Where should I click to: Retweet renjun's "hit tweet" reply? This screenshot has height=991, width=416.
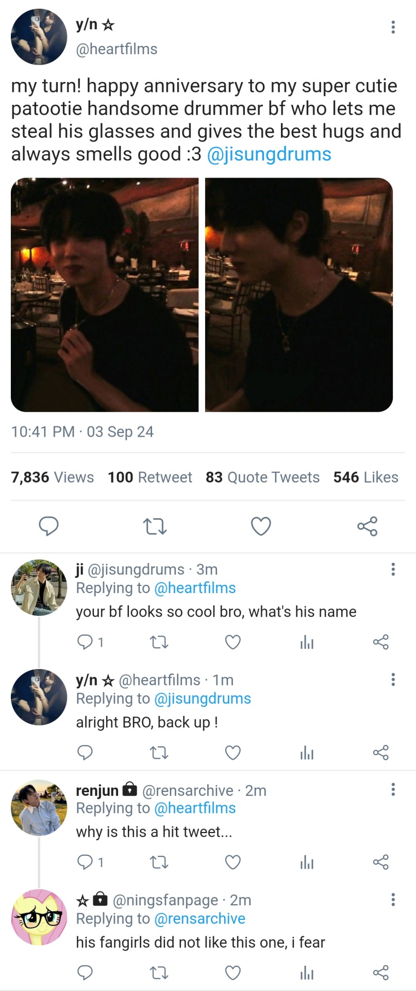click(159, 862)
